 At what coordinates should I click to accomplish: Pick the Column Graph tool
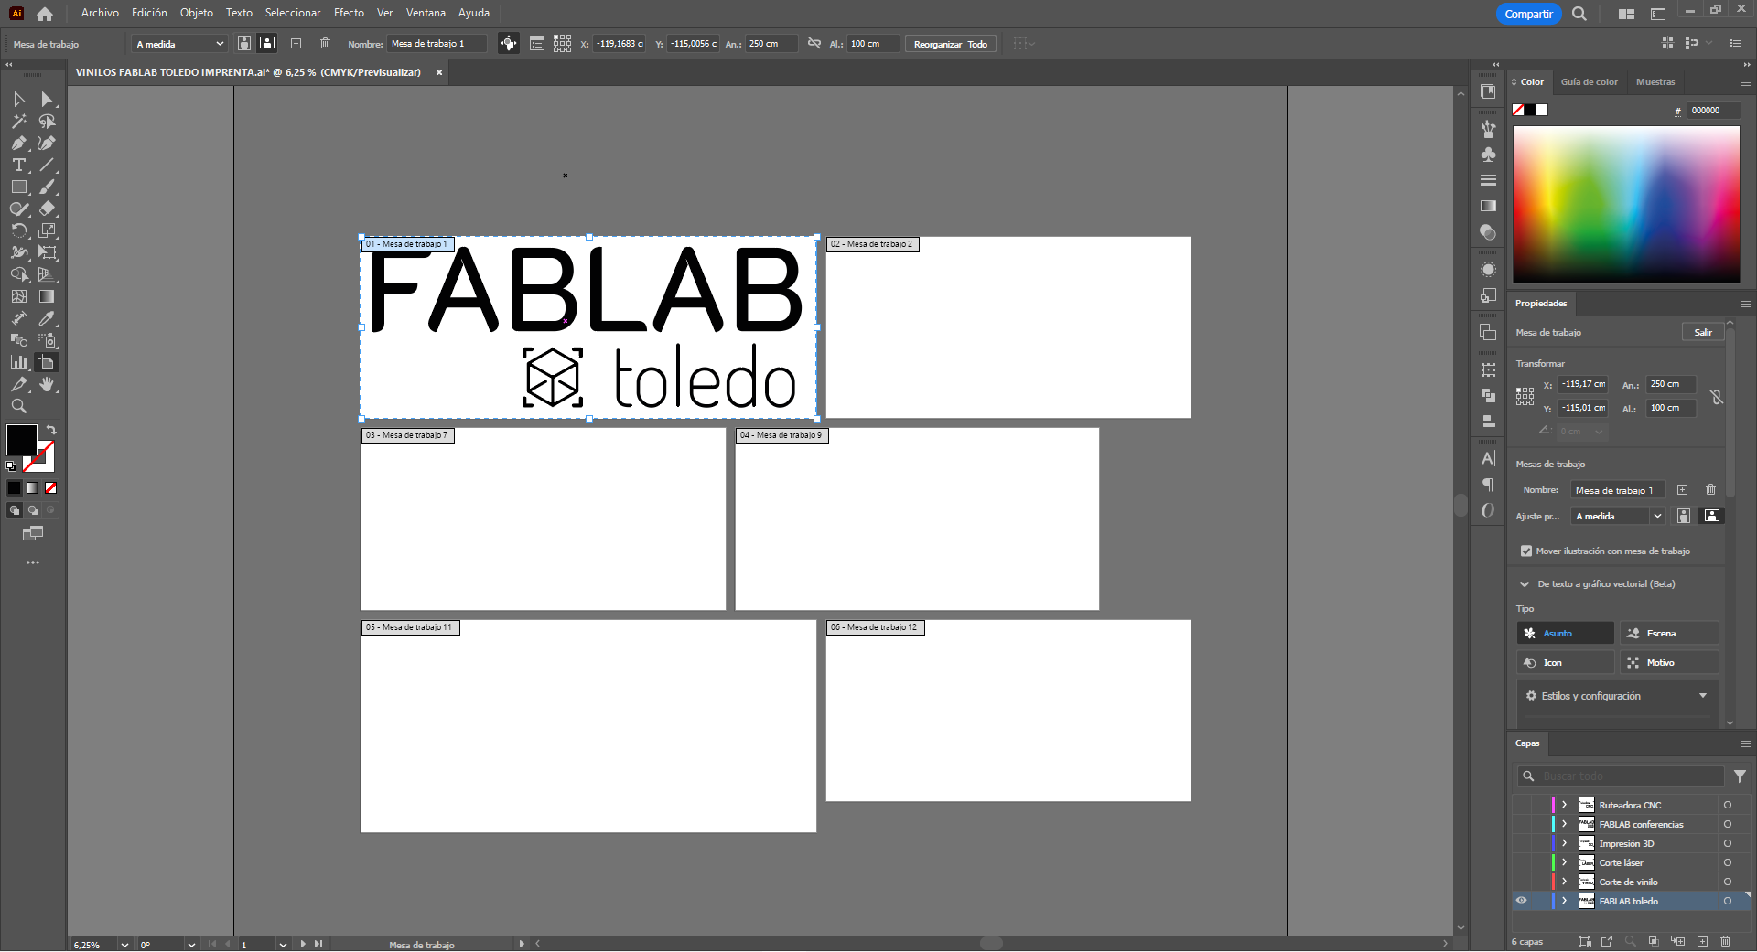point(19,362)
